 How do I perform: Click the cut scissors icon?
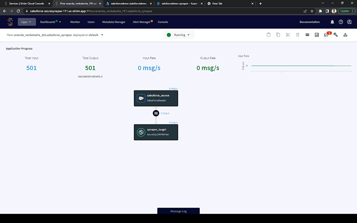(288, 35)
